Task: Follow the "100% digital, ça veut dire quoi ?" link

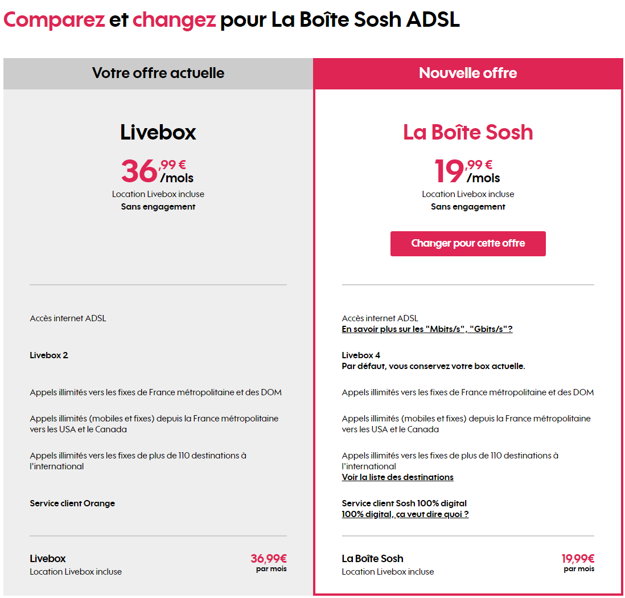Action: tap(405, 514)
